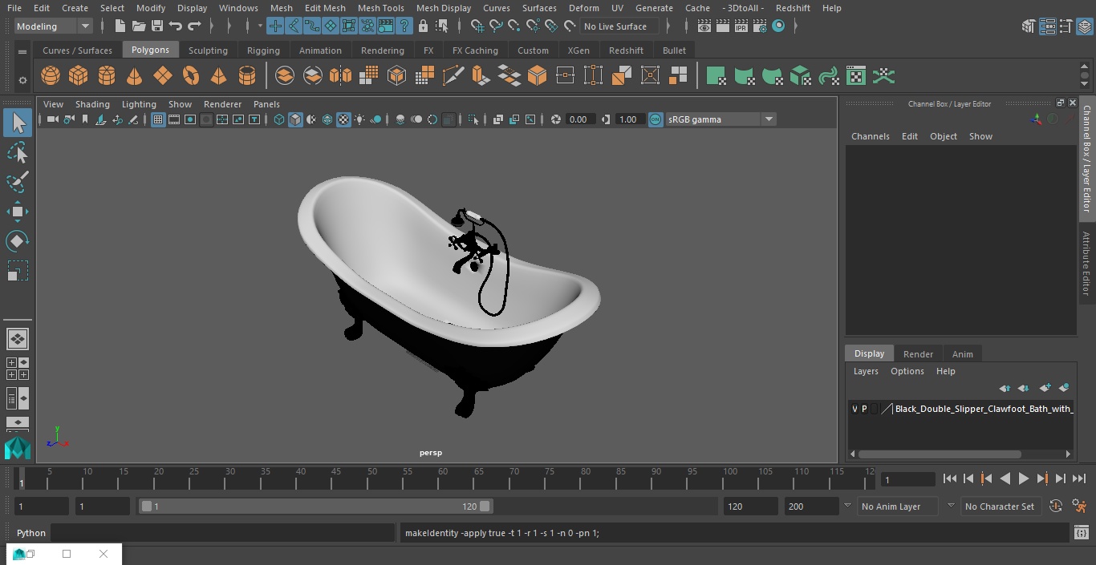Click the shelf settings gear icon

[22, 80]
